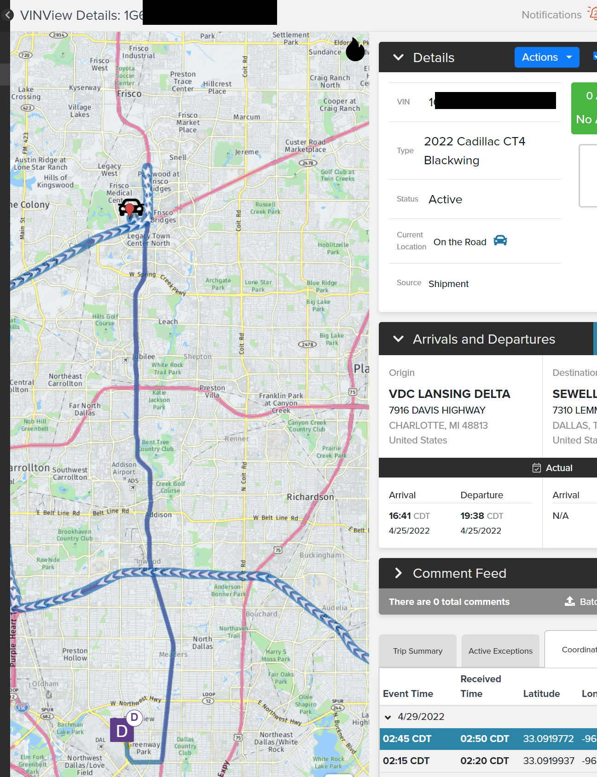Screen dimensions: 597x777
Task: Select the purple D destination marker
Action: [122, 730]
